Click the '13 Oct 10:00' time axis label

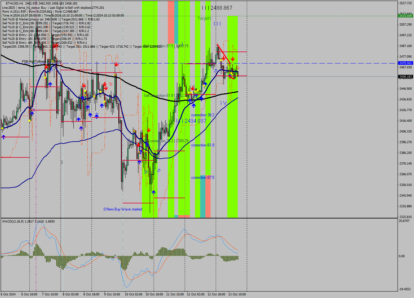(x=237, y=294)
